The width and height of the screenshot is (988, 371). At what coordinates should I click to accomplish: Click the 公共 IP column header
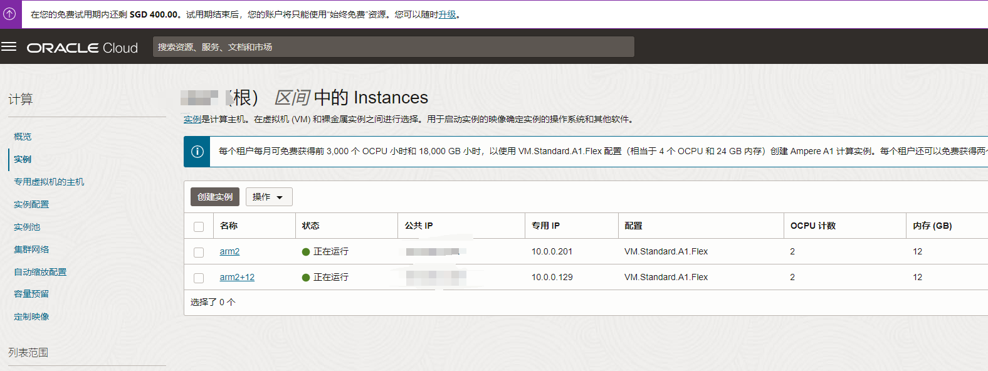(419, 226)
